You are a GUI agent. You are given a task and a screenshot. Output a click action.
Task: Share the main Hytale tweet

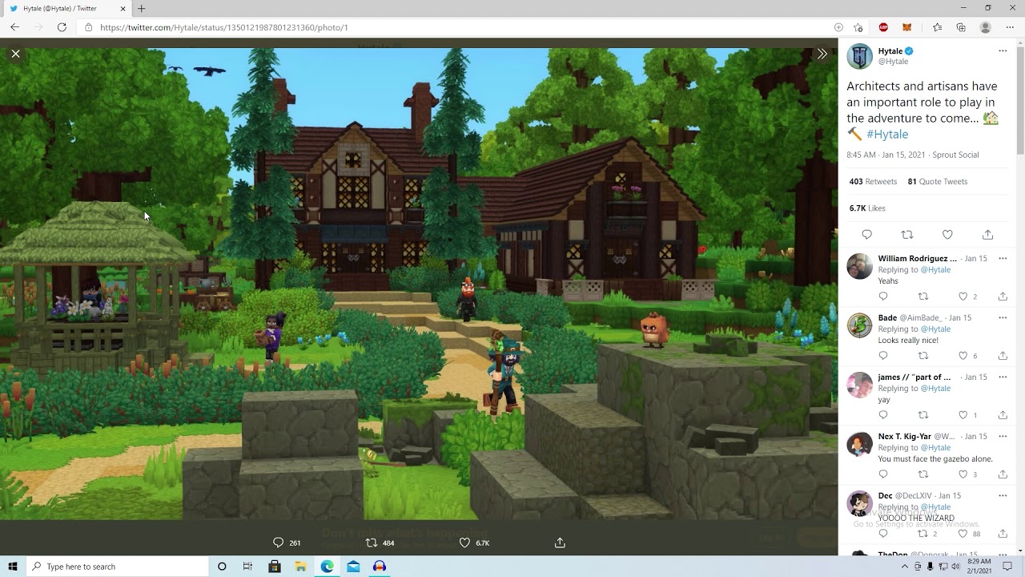[987, 234]
